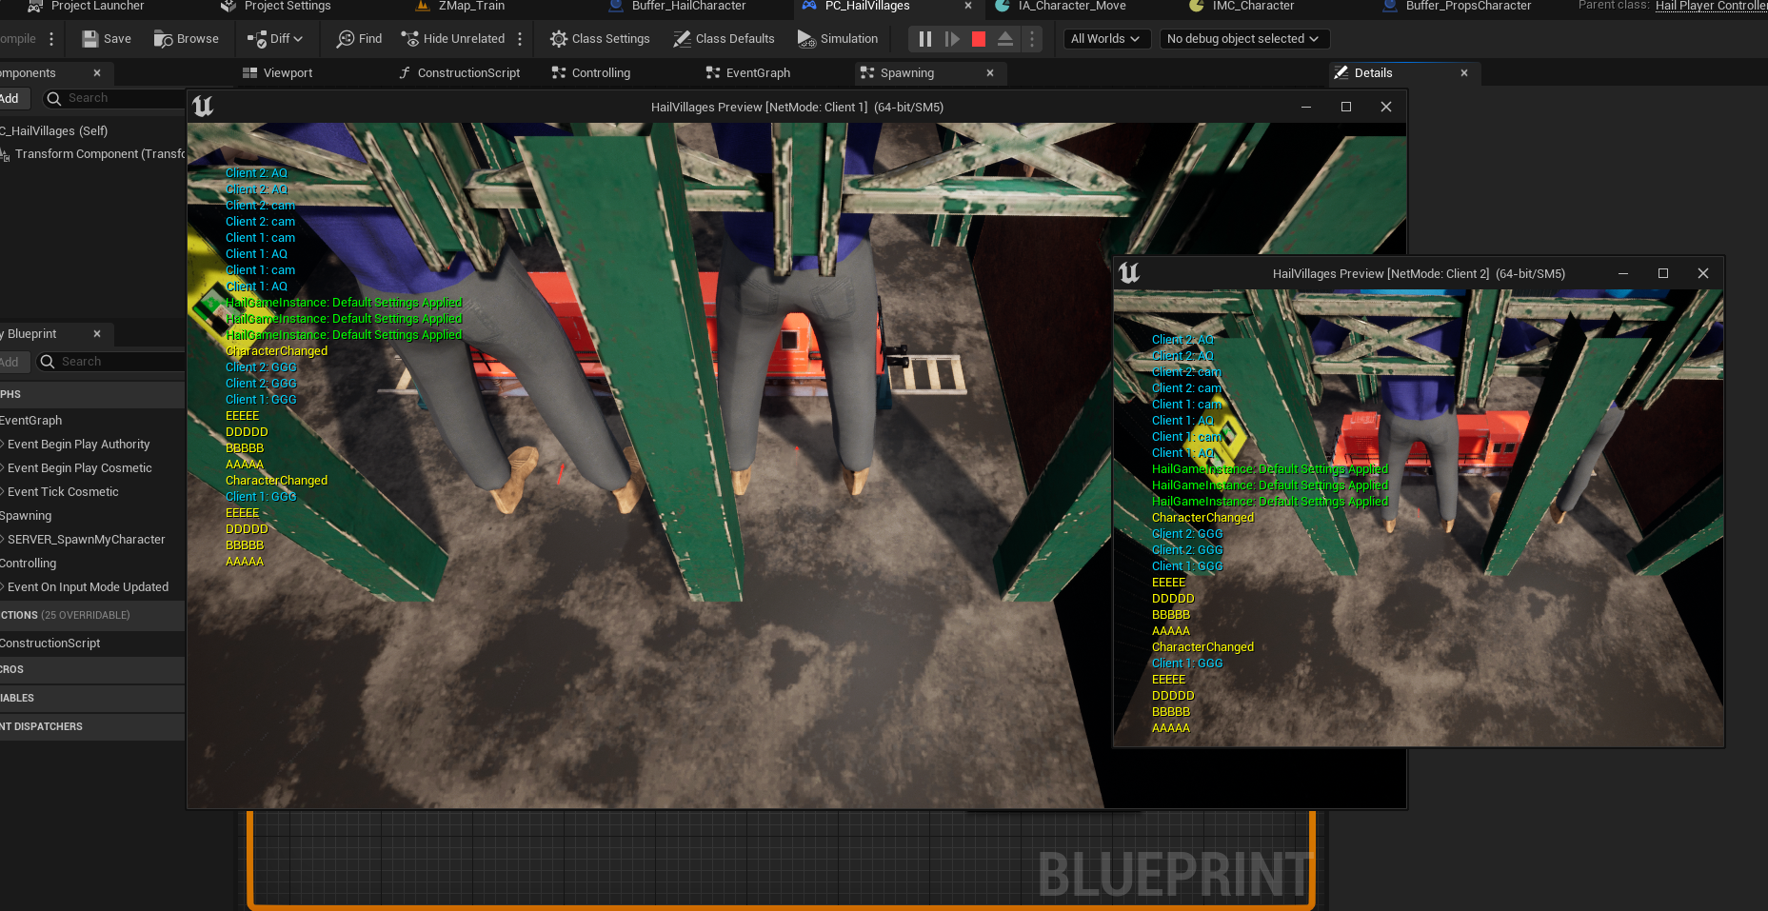Toggle Hide Unrelated nodes
The width and height of the screenshot is (1768, 911).
point(453,39)
